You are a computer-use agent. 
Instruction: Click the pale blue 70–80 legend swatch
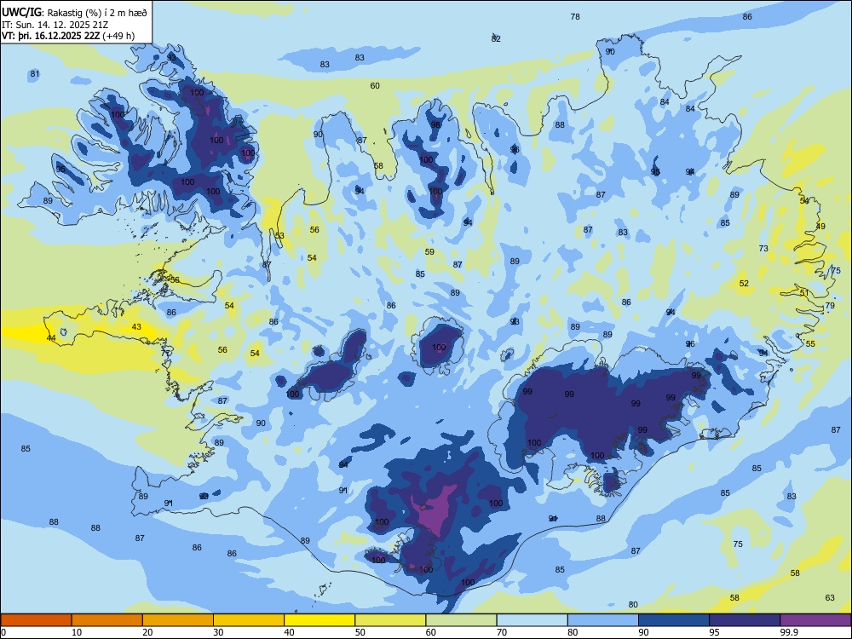pos(532,620)
